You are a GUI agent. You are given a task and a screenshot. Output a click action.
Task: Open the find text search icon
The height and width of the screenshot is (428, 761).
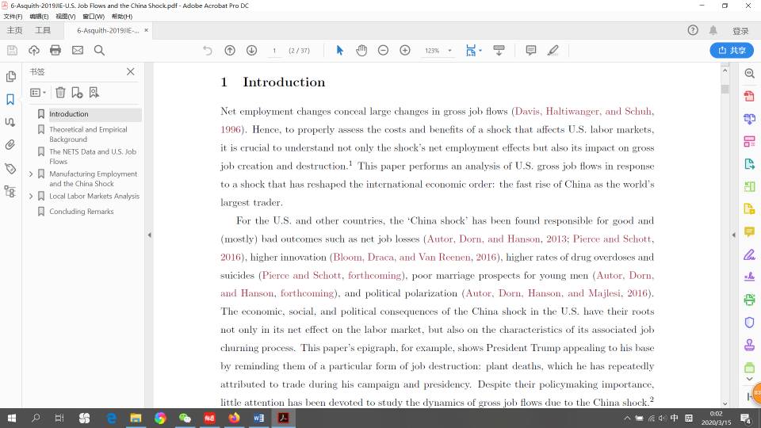coord(99,51)
